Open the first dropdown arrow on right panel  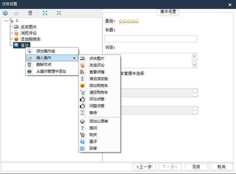(195, 93)
